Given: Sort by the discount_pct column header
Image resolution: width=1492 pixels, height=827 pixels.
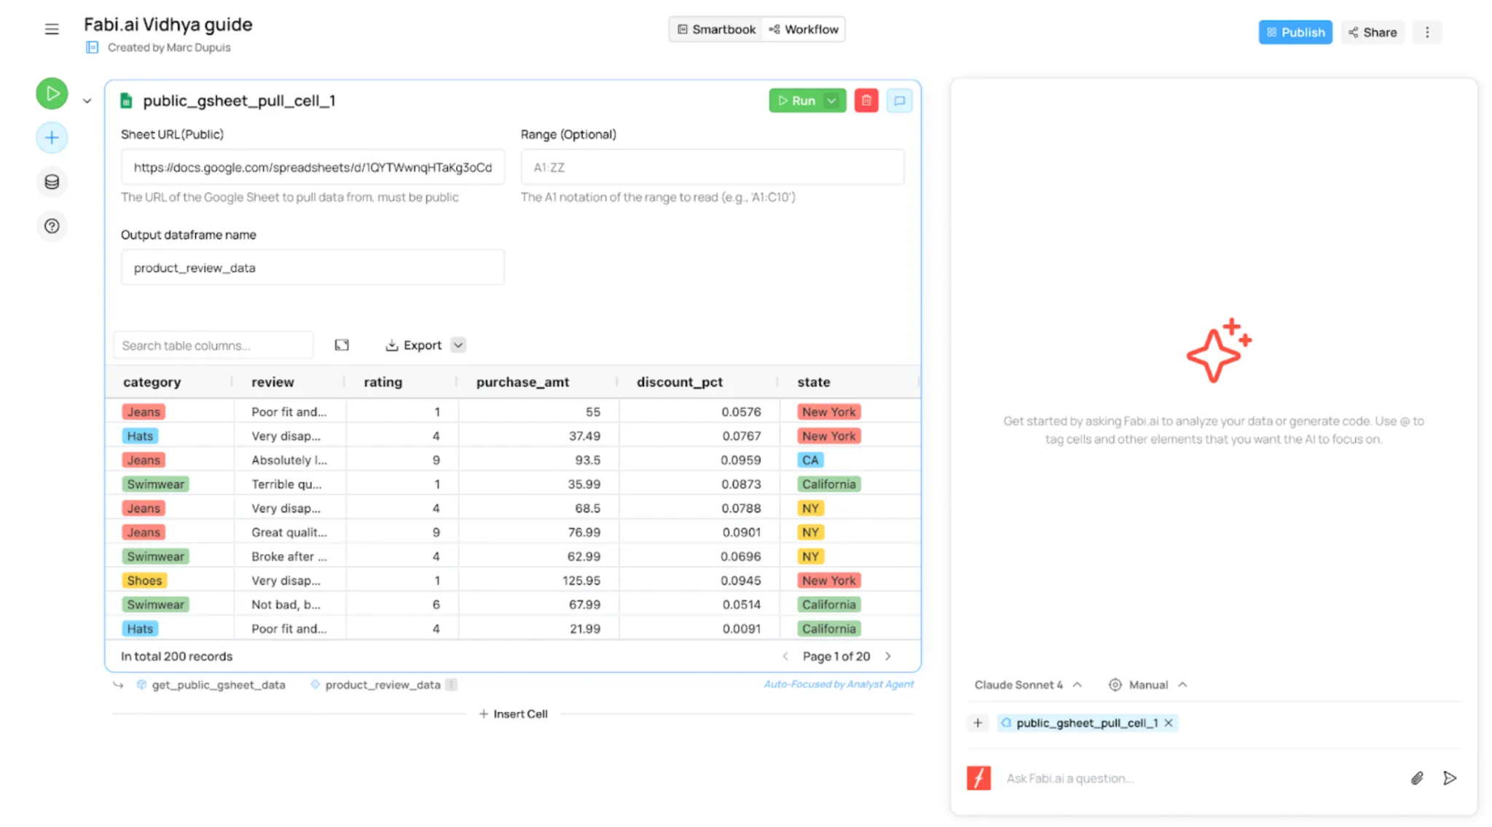Looking at the screenshot, I should (x=680, y=382).
